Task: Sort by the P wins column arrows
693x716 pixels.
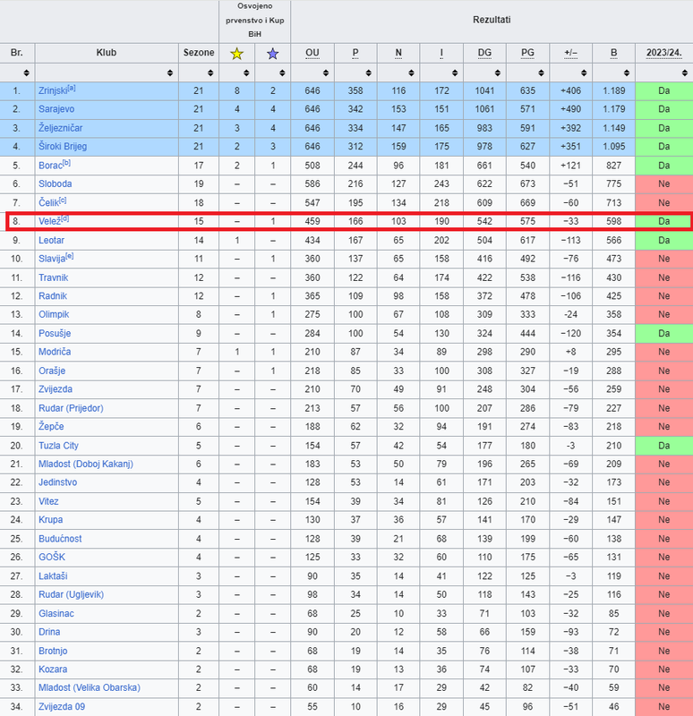Action: click(369, 73)
